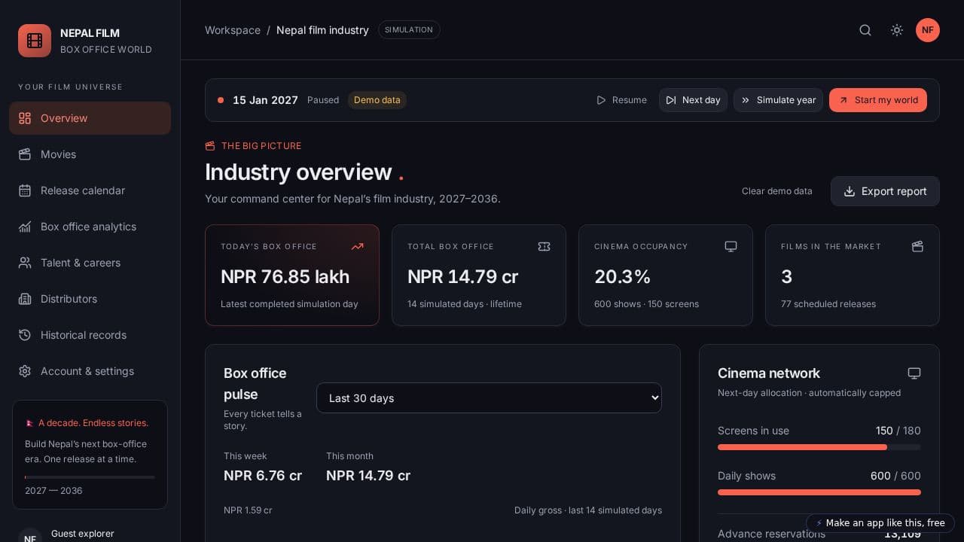
Task: Open the search icon in header
Action: [x=865, y=30]
